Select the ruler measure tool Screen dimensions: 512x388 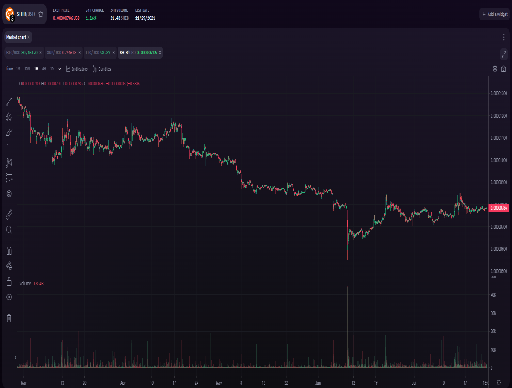click(x=9, y=215)
